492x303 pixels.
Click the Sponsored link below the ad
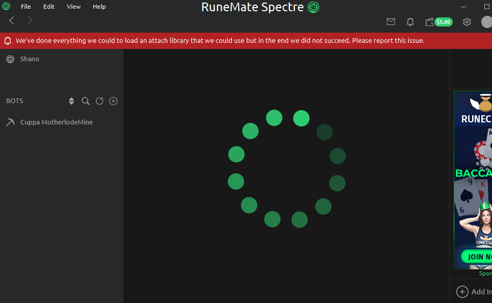485,273
